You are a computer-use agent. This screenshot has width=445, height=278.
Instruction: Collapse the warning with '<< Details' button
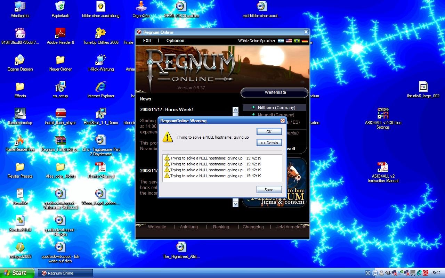[269, 143]
